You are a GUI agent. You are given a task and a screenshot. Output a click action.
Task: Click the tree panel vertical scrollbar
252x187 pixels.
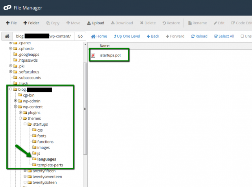[x=85, y=108]
